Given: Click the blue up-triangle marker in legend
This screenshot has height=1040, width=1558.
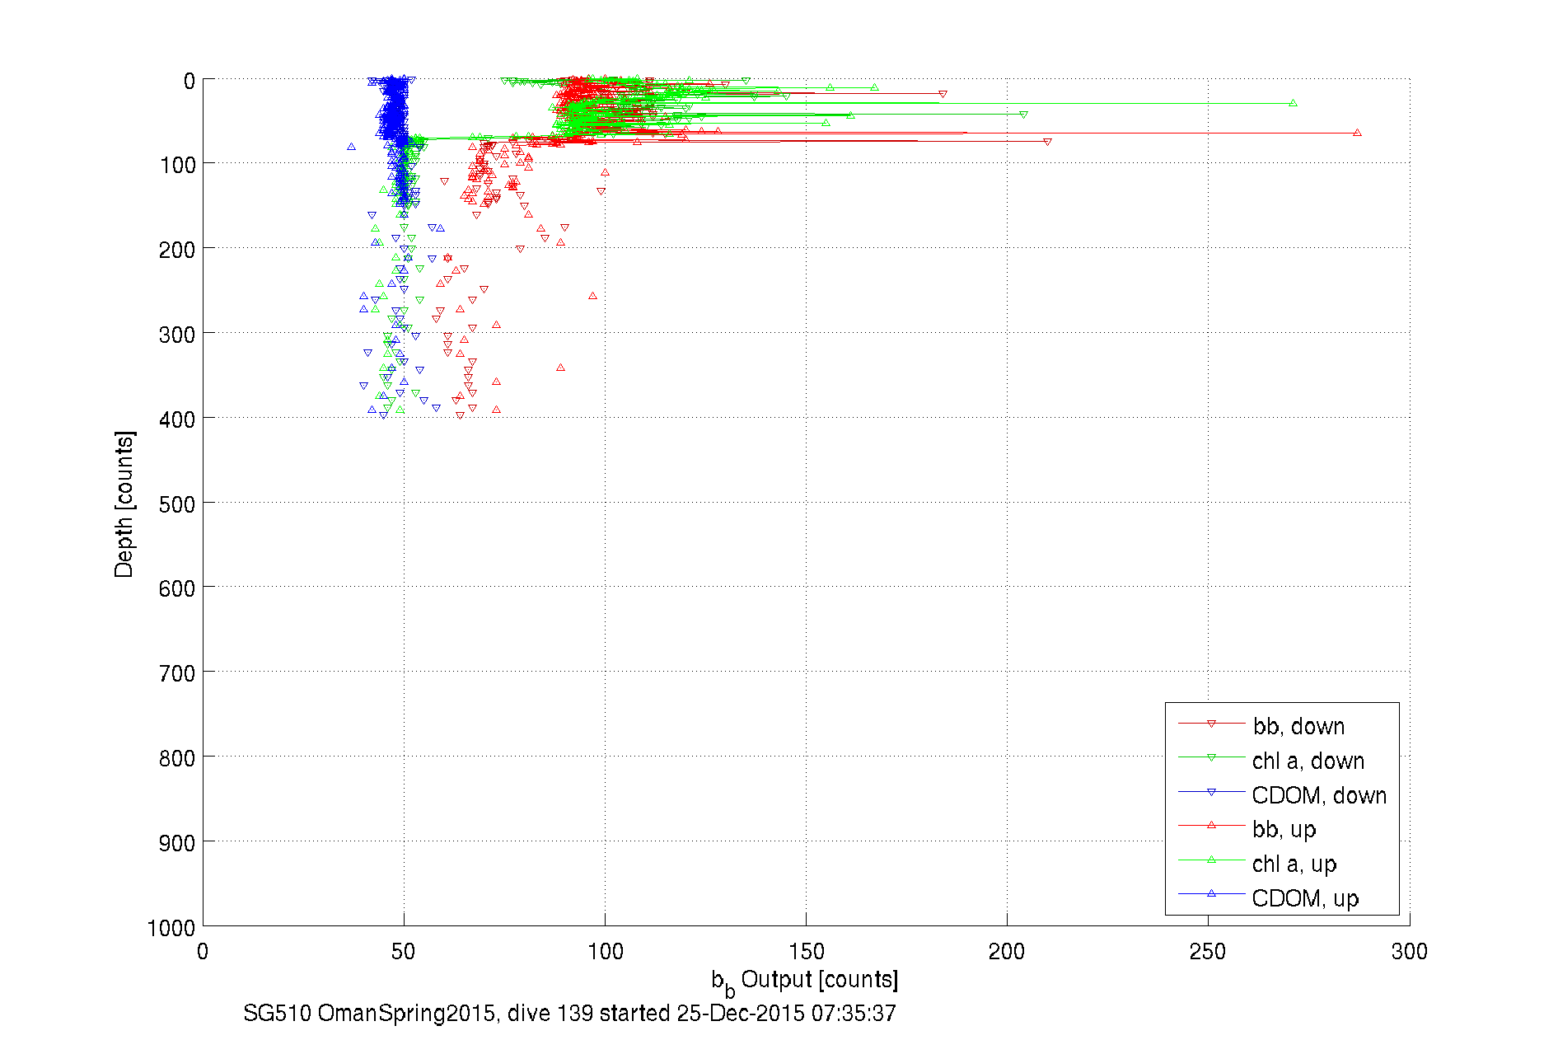Looking at the screenshot, I should coord(1211,893).
